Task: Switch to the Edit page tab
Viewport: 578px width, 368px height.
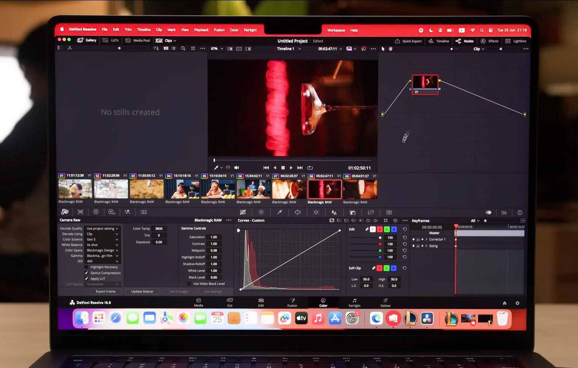Action: click(261, 302)
